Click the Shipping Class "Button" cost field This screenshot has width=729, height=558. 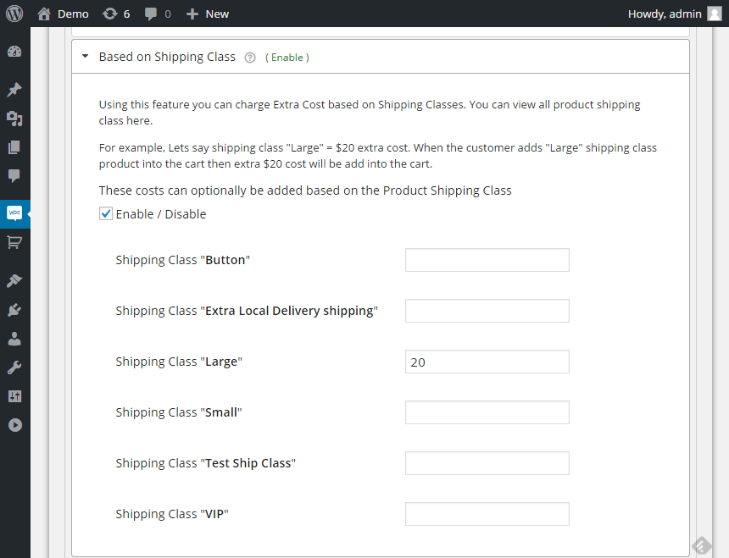click(487, 260)
